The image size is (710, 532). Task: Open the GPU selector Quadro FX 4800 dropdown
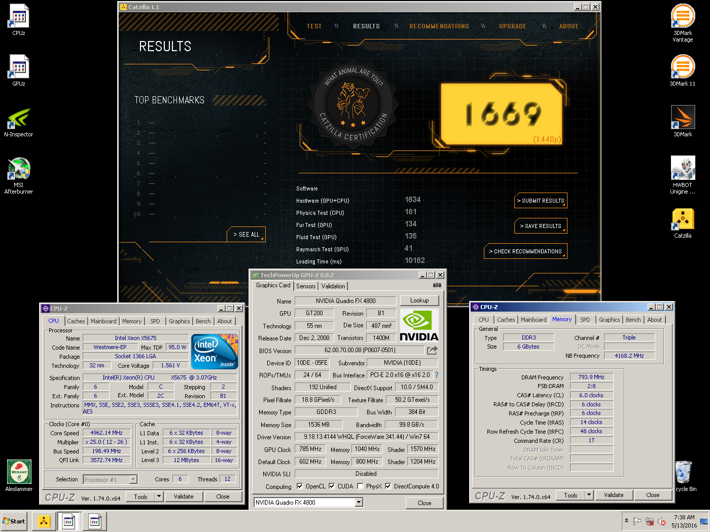(359, 503)
